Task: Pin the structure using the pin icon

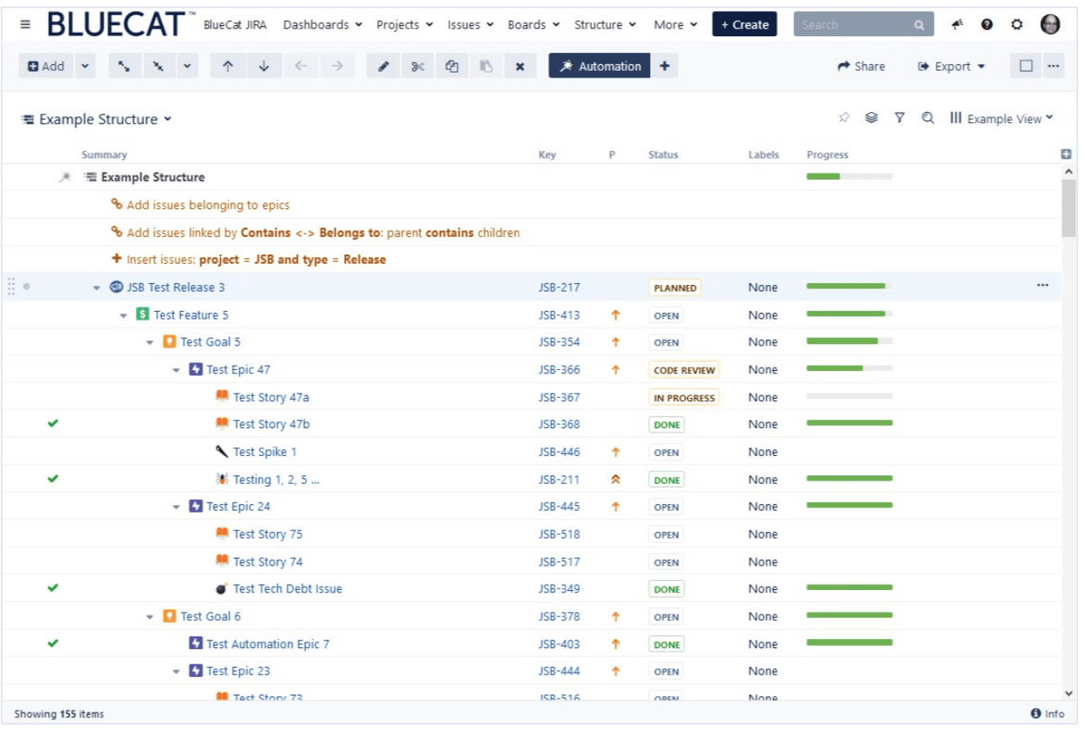Action: point(844,118)
